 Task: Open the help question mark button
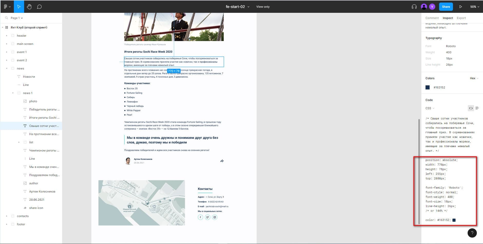point(472,233)
